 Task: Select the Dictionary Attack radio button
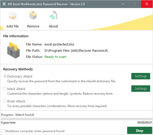[x=5, y=76]
